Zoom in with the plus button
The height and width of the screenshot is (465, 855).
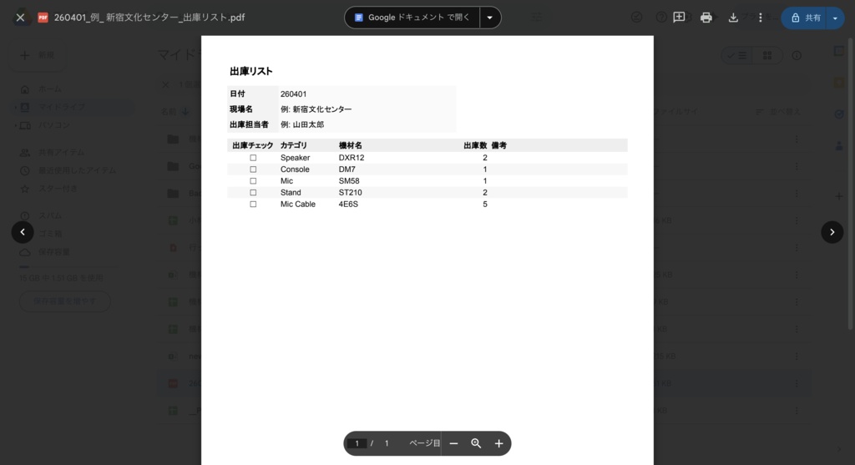point(498,443)
